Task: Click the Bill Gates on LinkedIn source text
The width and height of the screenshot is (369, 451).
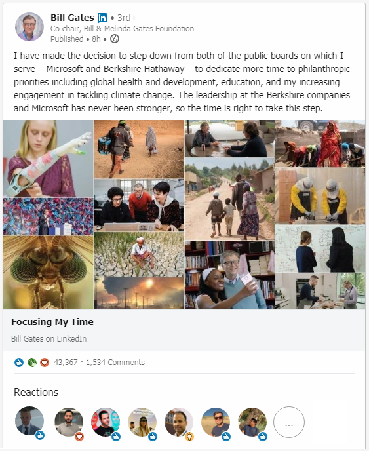Action: 49,339
